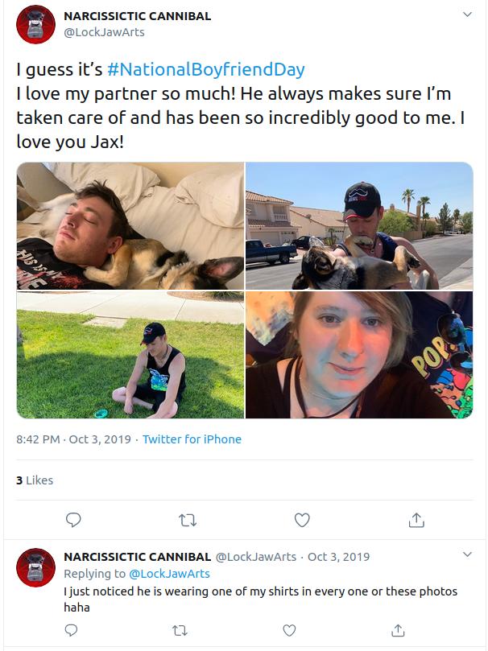The width and height of the screenshot is (488, 651).
Task: Open the main tweet's chevron options menu
Action: pyautogui.click(x=467, y=14)
